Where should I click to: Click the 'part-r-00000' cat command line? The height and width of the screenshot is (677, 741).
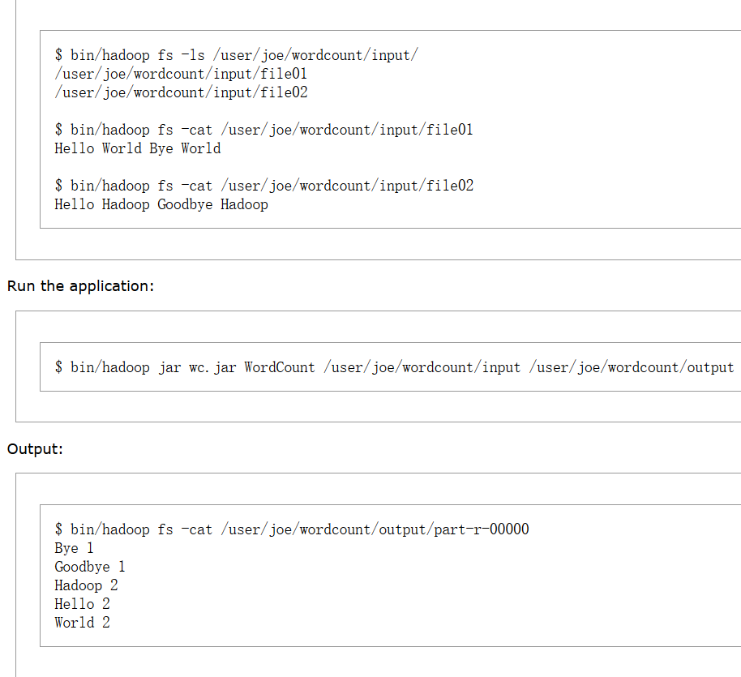point(292,529)
